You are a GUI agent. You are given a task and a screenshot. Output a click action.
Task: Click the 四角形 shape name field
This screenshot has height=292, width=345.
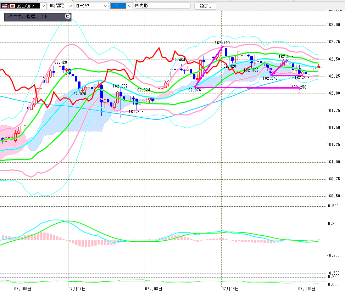[x=162, y=6]
